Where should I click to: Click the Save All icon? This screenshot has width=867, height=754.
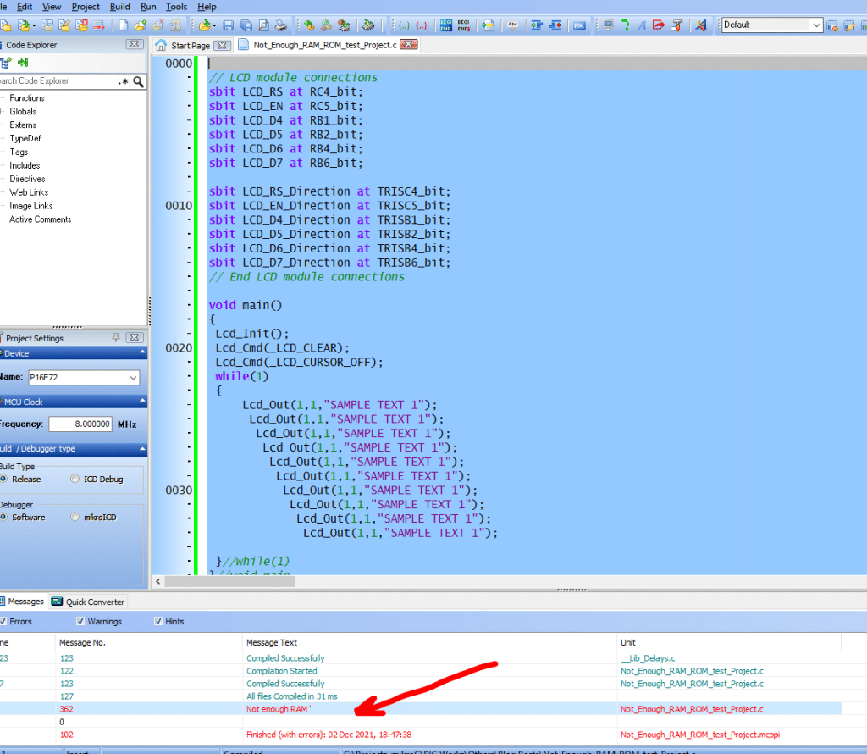pyautogui.click(x=246, y=25)
